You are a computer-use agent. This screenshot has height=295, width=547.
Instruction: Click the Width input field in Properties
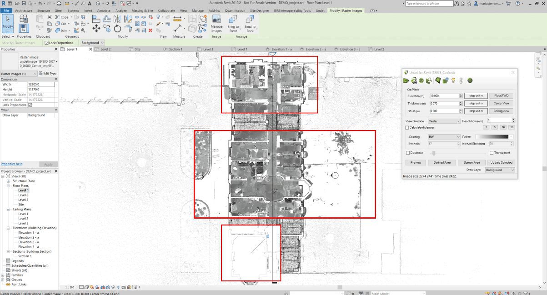pyautogui.click(x=41, y=84)
